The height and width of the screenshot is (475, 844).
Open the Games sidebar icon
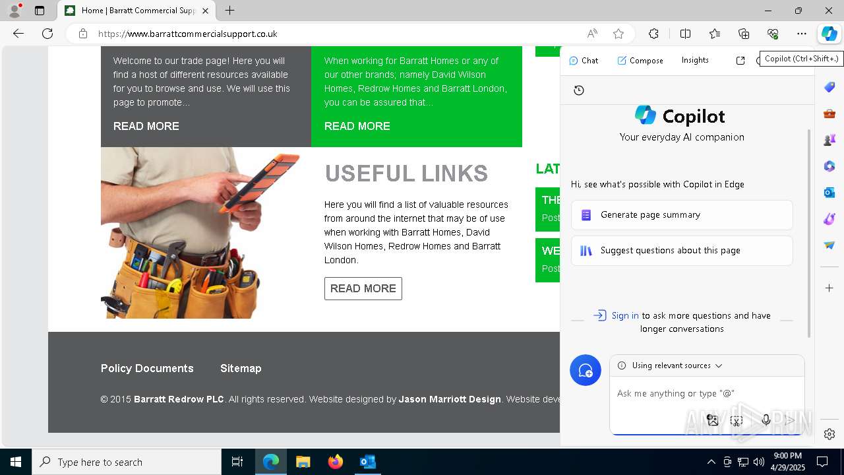(x=829, y=140)
